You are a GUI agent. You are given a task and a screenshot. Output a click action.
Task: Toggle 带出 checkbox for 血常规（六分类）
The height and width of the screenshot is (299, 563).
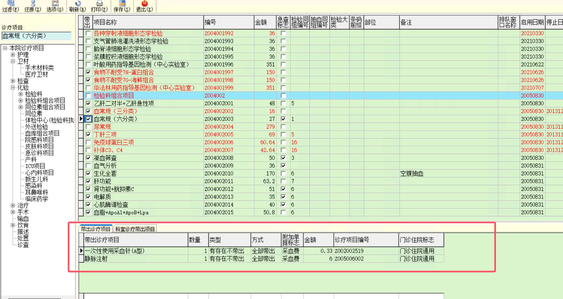(88, 119)
